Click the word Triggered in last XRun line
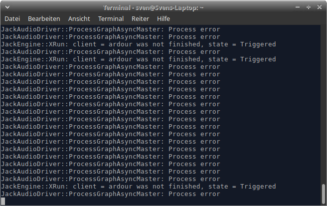 tap(258, 187)
